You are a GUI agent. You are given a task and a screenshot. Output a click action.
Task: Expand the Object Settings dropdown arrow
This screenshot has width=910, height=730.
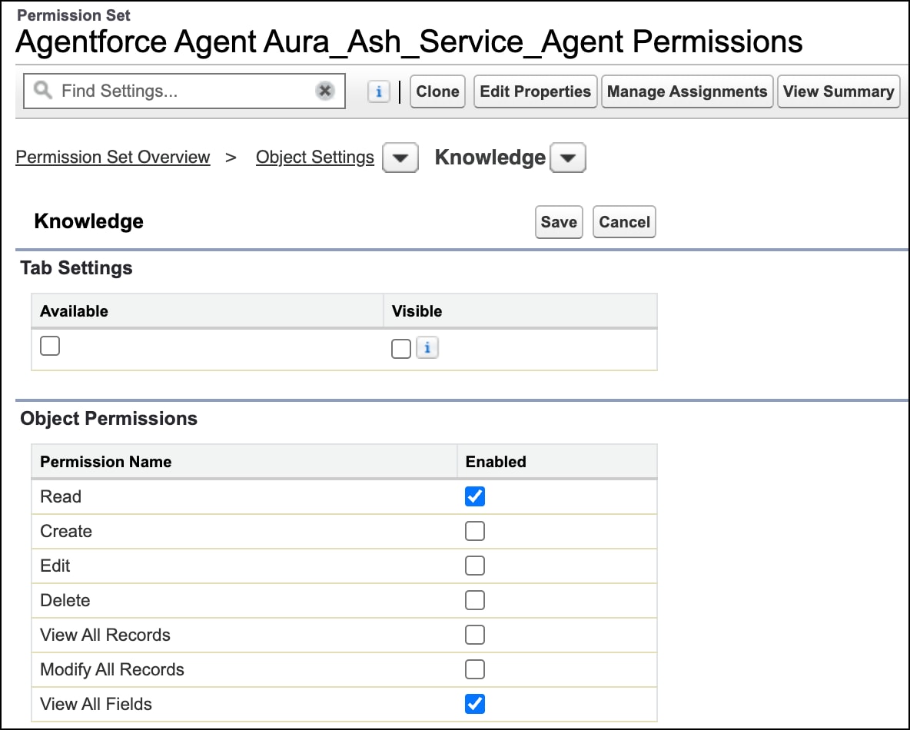pyautogui.click(x=400, y=159)
